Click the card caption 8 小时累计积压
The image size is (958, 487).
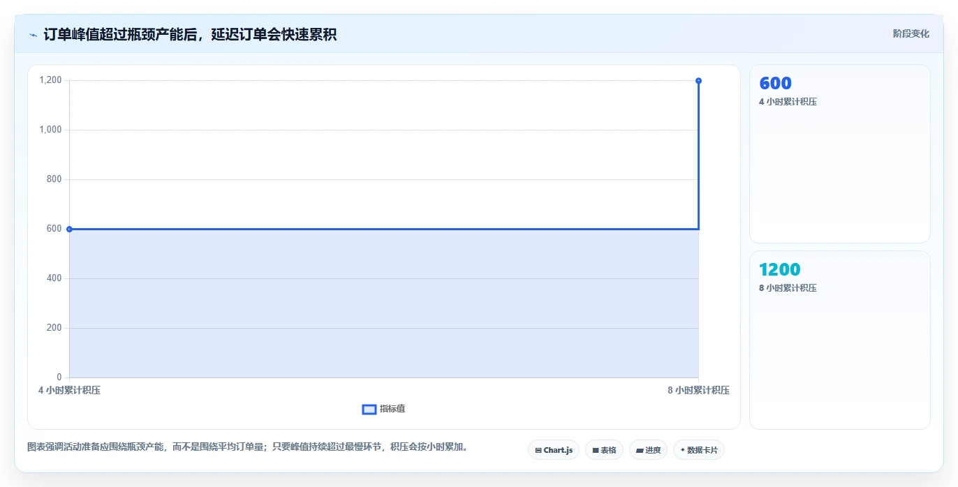click(x=788, y=288)
